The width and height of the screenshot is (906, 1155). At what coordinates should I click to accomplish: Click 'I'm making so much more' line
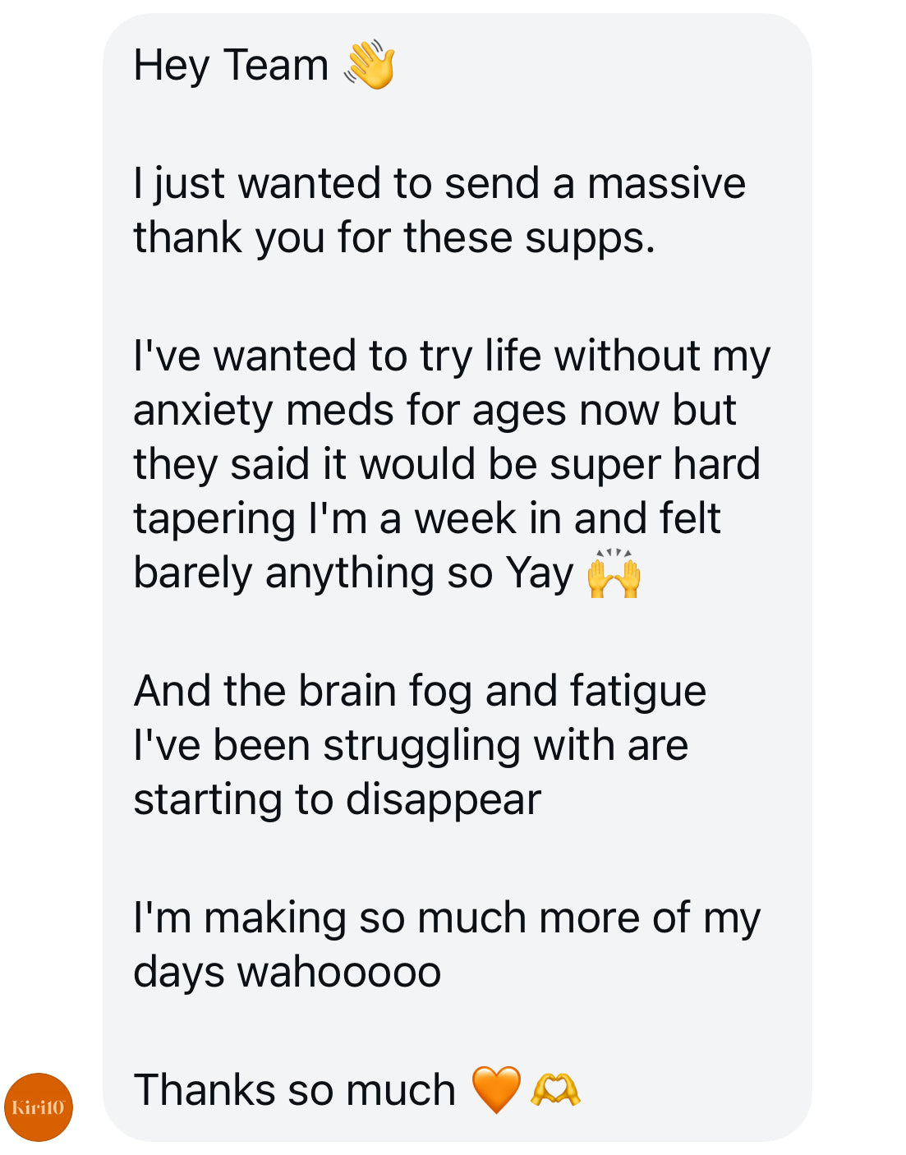click(447, 918)
